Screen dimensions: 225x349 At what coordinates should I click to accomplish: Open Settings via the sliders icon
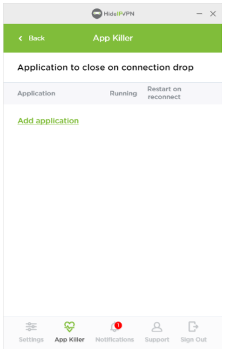(x=31, y=327)
